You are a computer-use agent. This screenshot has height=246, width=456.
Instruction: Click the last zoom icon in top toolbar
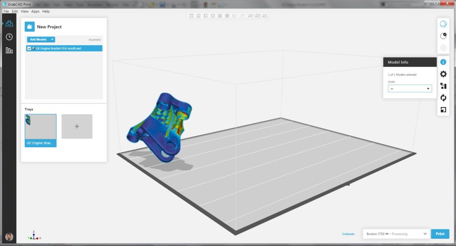[265, 16]
